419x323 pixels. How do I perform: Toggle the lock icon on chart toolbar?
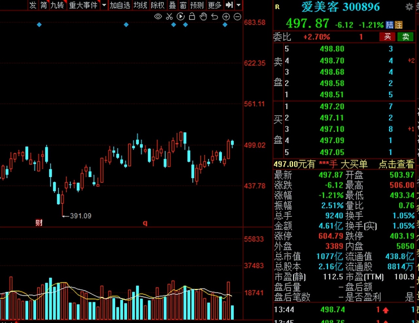(192, 16)
